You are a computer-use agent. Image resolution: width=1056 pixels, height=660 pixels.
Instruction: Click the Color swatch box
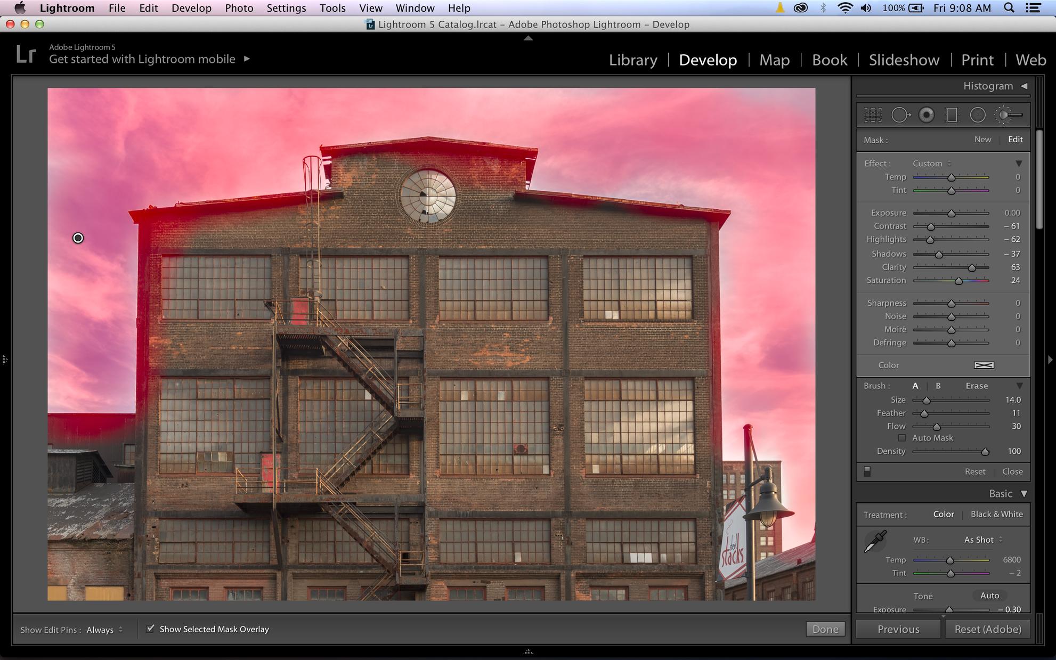pyautogui.click(x=984, y=365)
